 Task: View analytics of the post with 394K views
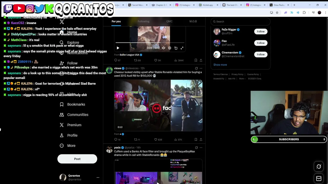[179, 60]
